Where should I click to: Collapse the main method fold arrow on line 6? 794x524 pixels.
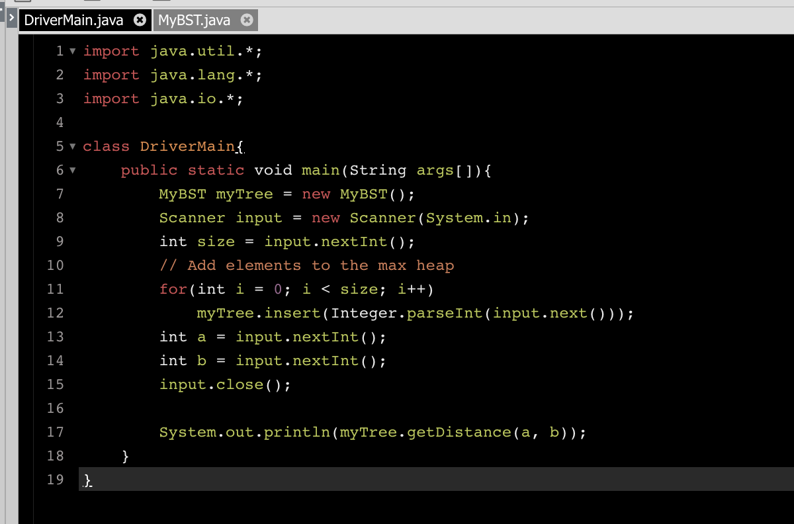pyautogui.click(x=73, y=170)
